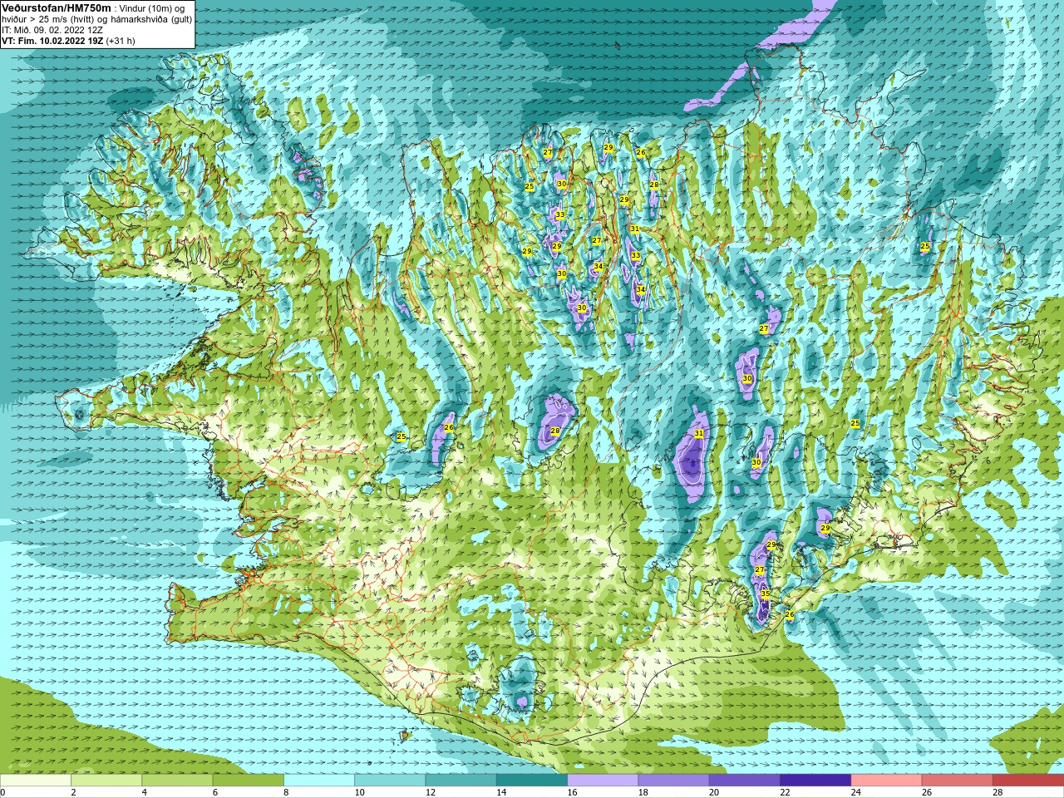1064x798 pixels.
Task: Click the legend scale number 4
Action: pyautogui.click(x=145, y=792)
